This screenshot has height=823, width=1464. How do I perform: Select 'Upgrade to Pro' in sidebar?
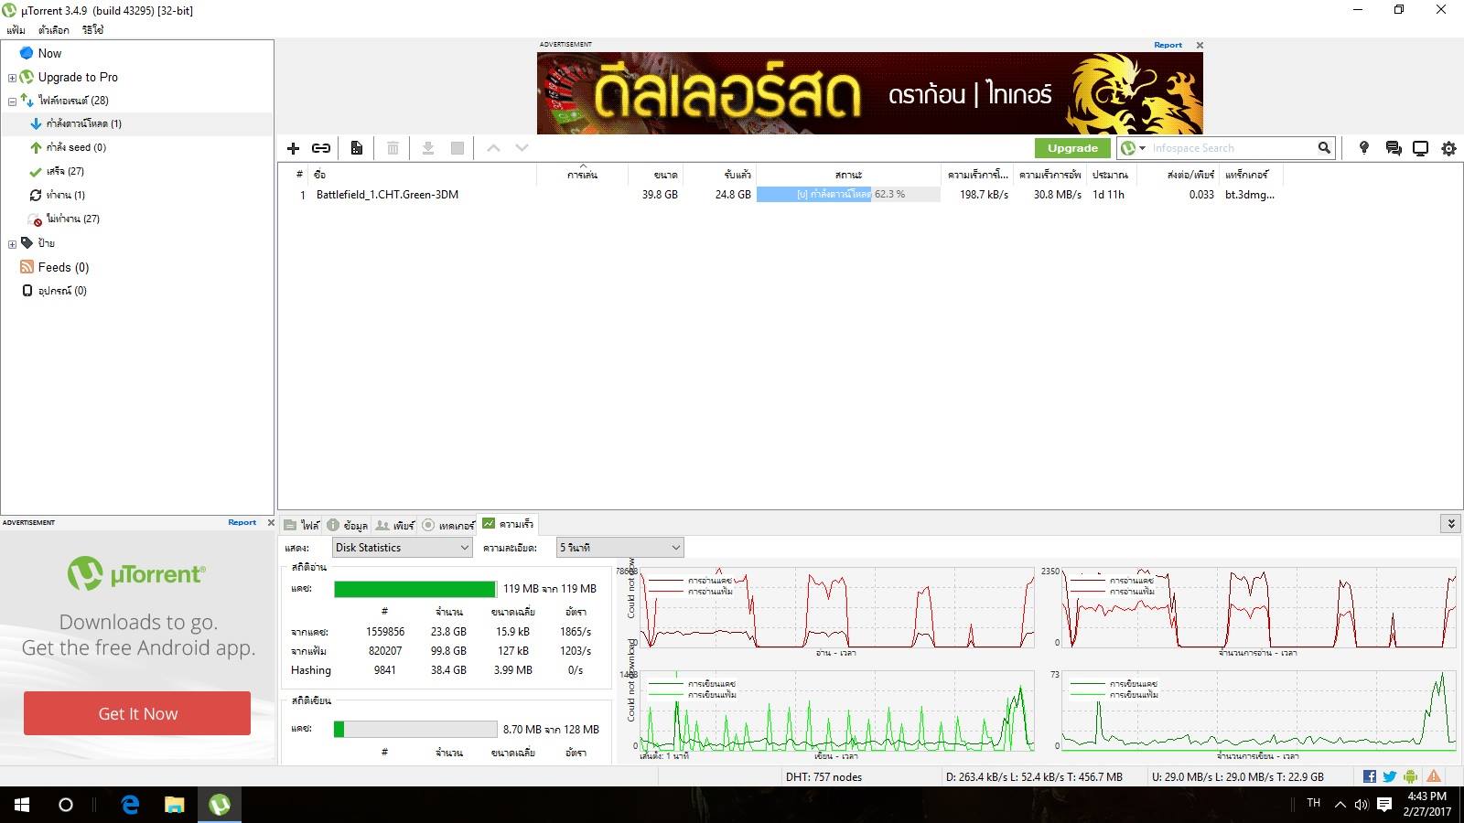[78, 77]
